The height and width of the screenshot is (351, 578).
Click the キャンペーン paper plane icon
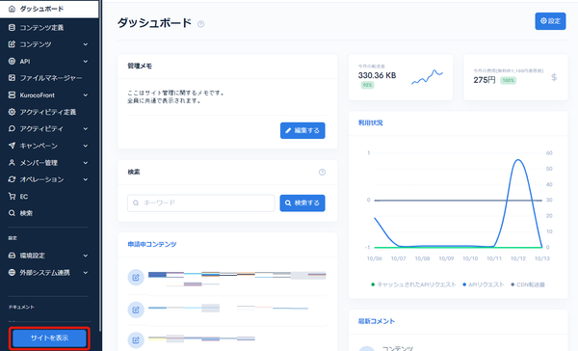pyautogui.click(x=12, y=146)
